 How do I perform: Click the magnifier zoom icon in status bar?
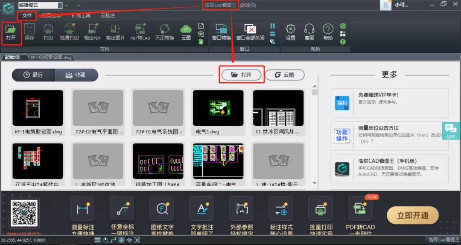(105, 240)
